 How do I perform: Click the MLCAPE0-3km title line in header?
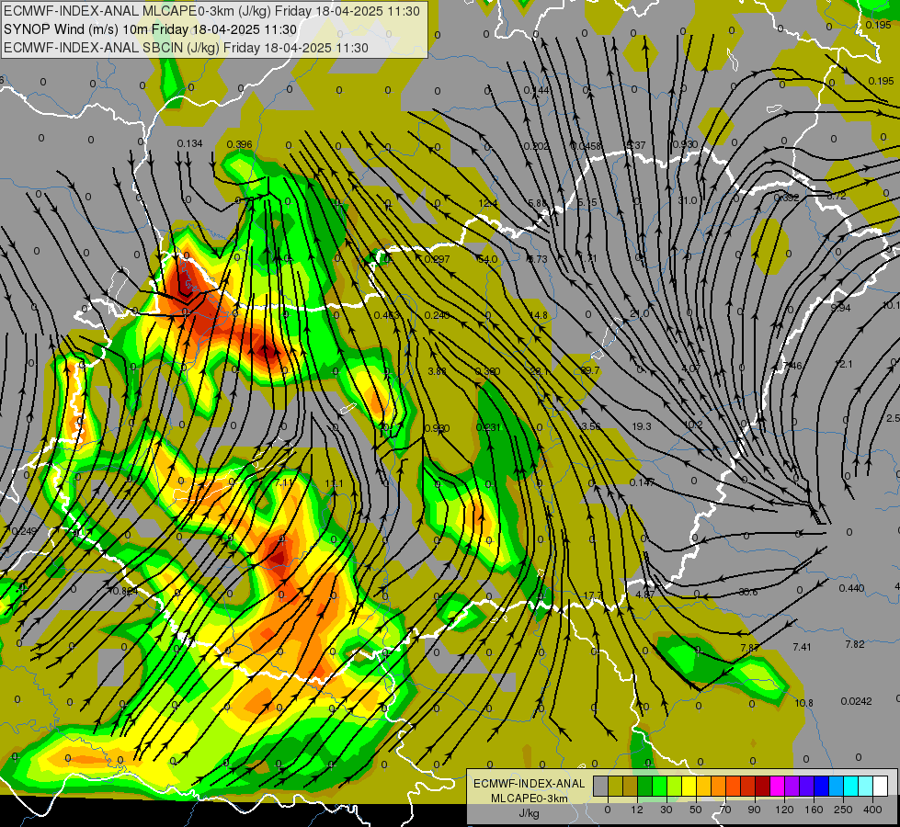211,11
